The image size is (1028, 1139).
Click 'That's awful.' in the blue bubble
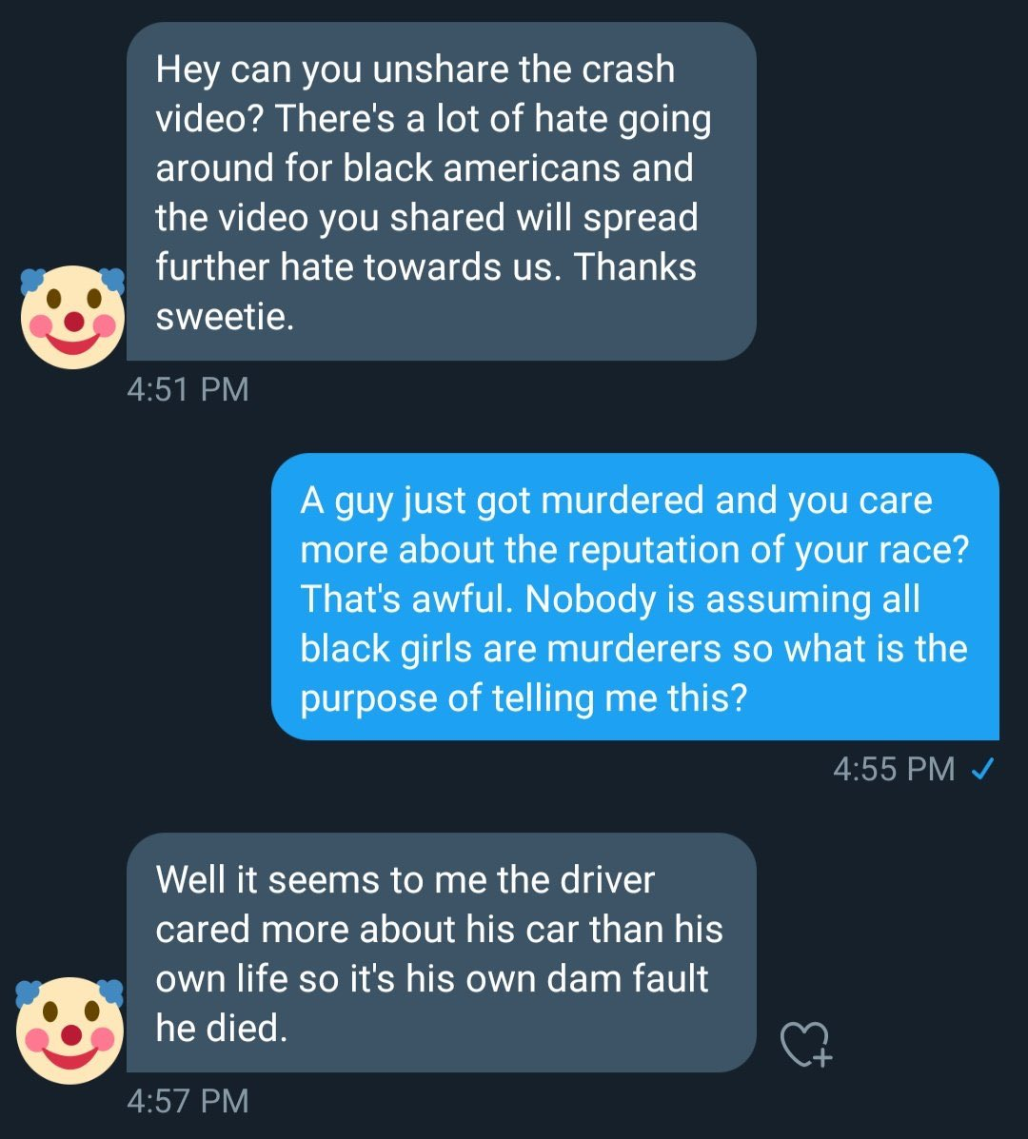406,599
